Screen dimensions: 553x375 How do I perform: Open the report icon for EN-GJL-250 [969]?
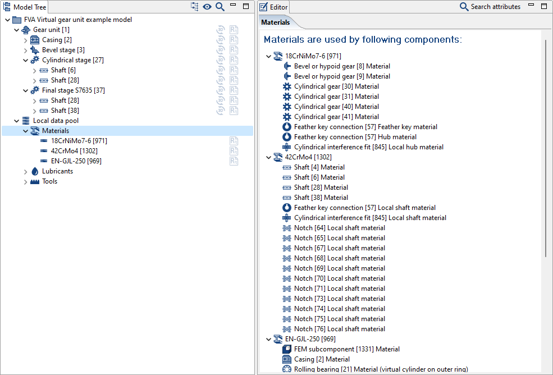[x=234, y=161]
